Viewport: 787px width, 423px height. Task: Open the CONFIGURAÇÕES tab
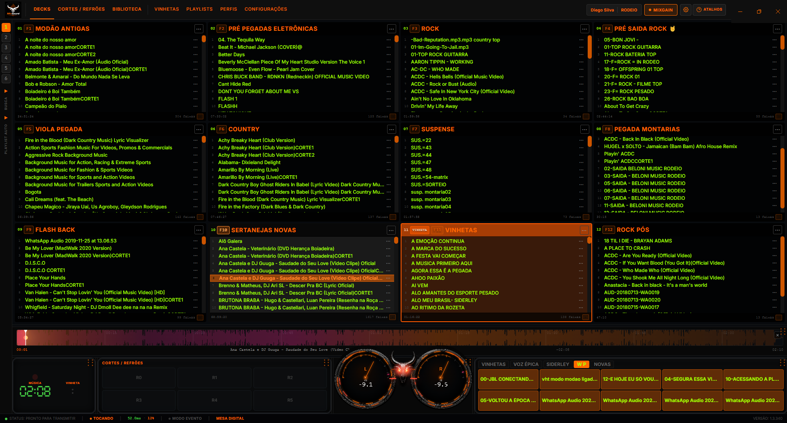point(266,9)
